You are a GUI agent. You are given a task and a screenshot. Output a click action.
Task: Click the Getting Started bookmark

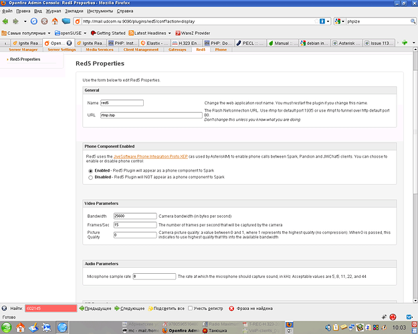108,33
